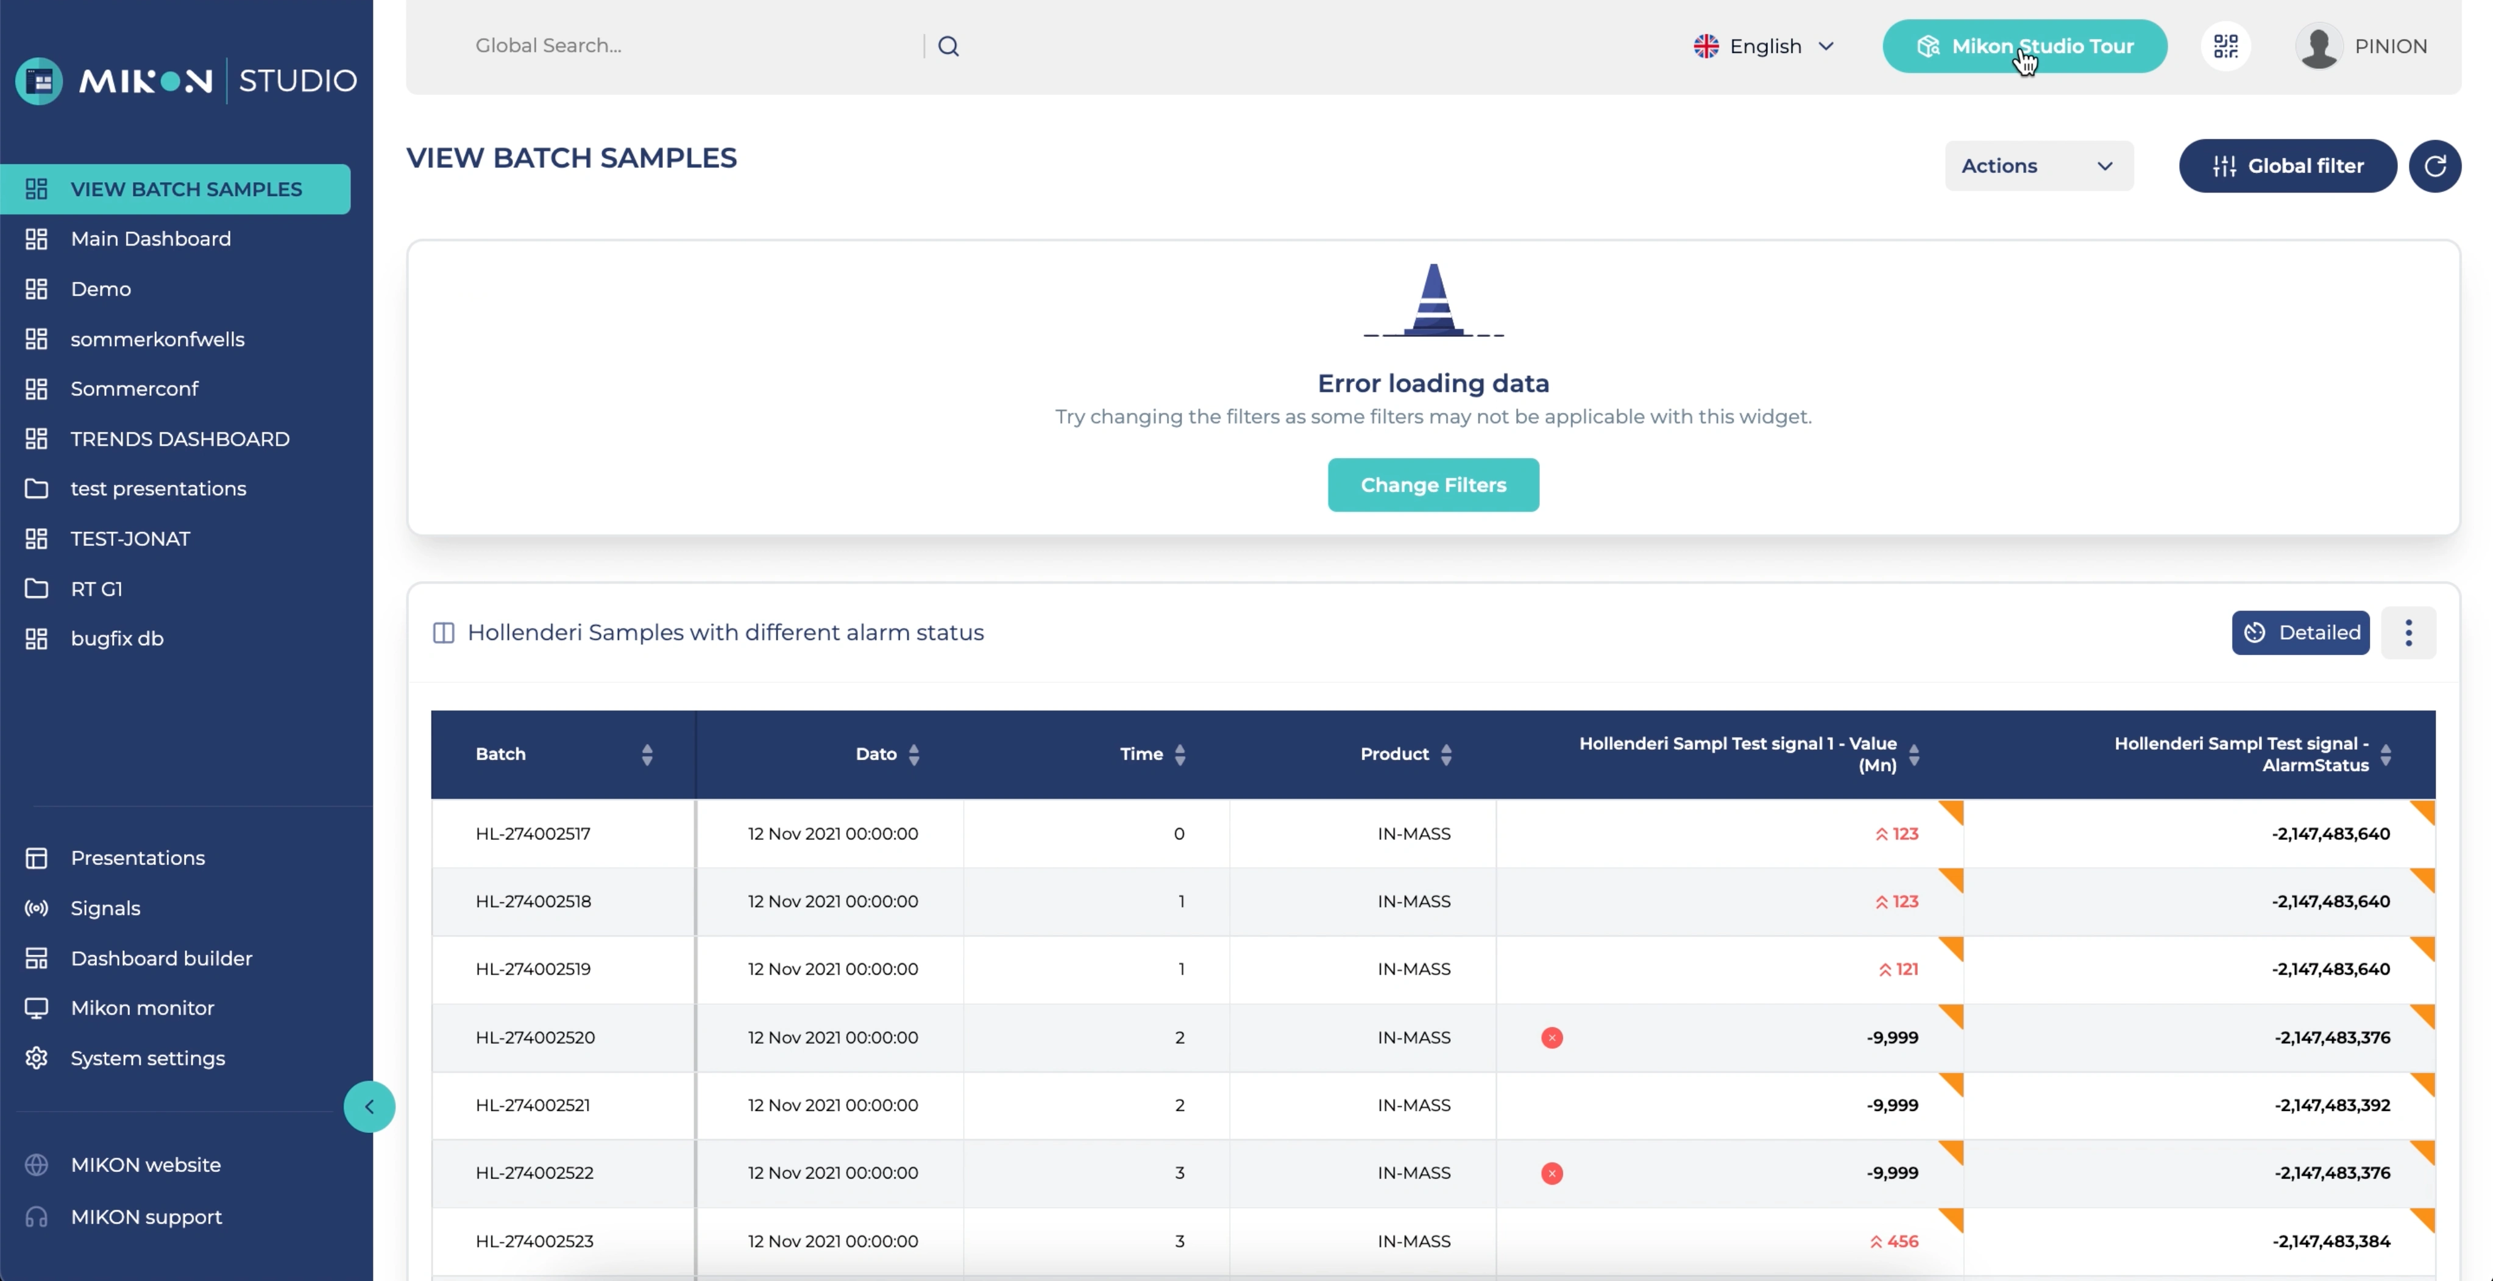
Task: Click the TEST-JONAT grid icon
Action: [x=37, y=539]
